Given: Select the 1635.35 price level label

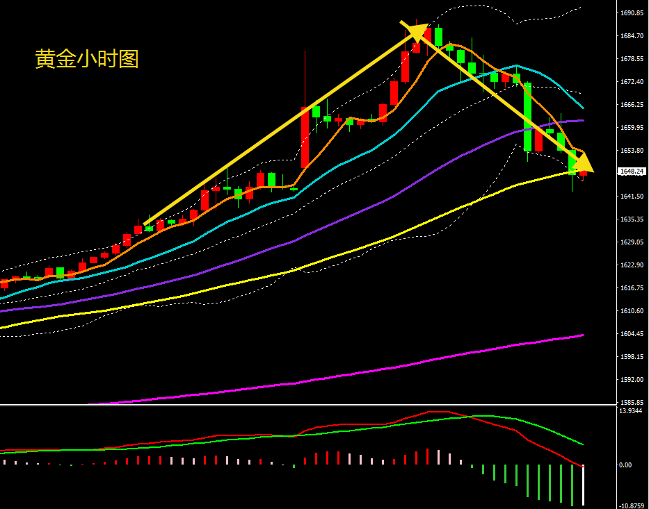Looking at the screenshot, I should [632, 219].
